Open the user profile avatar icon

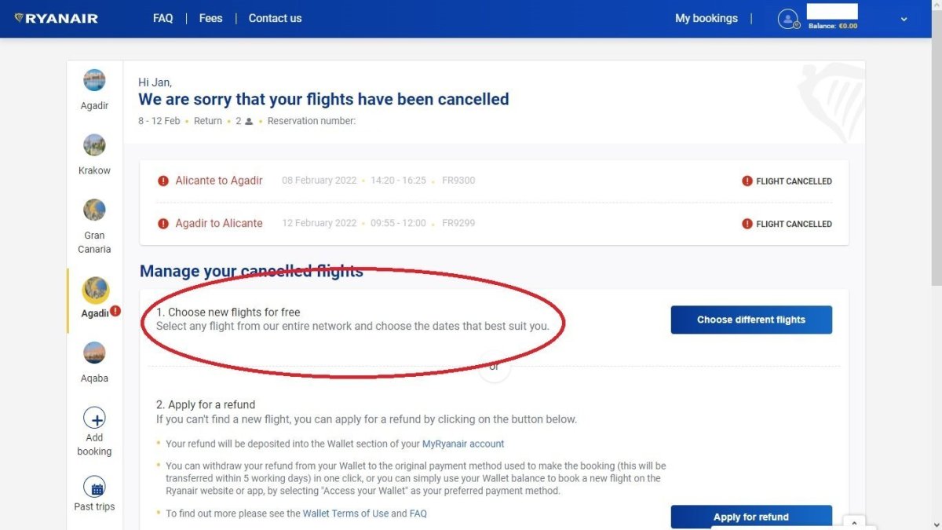787,19
